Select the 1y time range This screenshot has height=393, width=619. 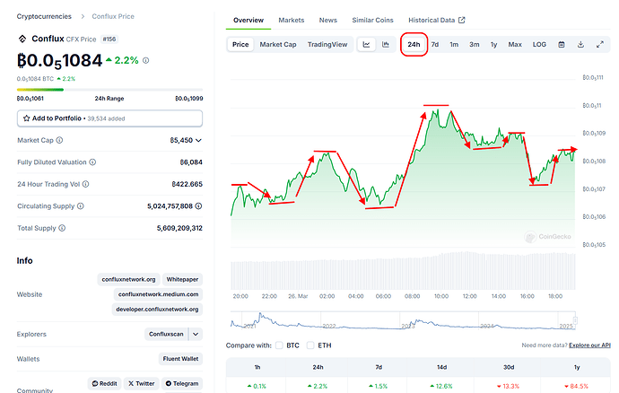point(493,45)
